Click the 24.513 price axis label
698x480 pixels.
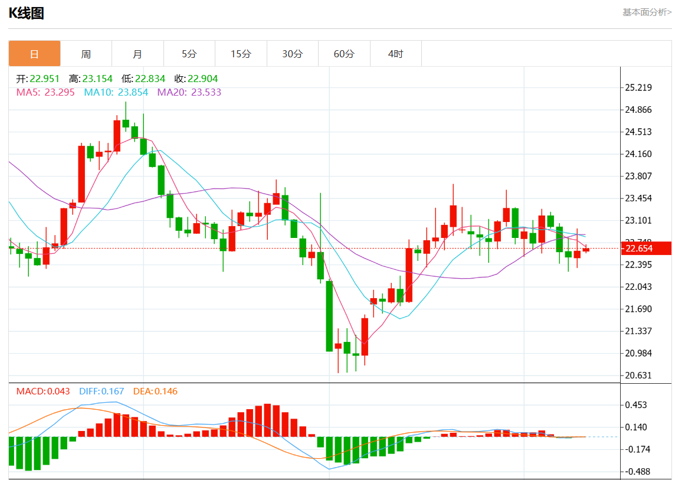coord(638,132)
